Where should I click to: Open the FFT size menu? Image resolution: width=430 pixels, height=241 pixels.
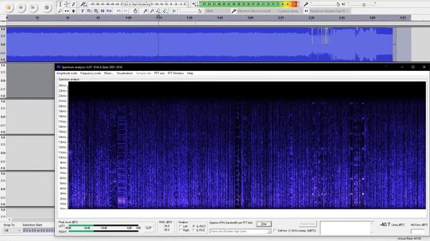click(x=159, y=73)
